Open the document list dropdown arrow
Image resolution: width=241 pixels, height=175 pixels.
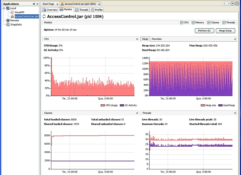[233, 3]
